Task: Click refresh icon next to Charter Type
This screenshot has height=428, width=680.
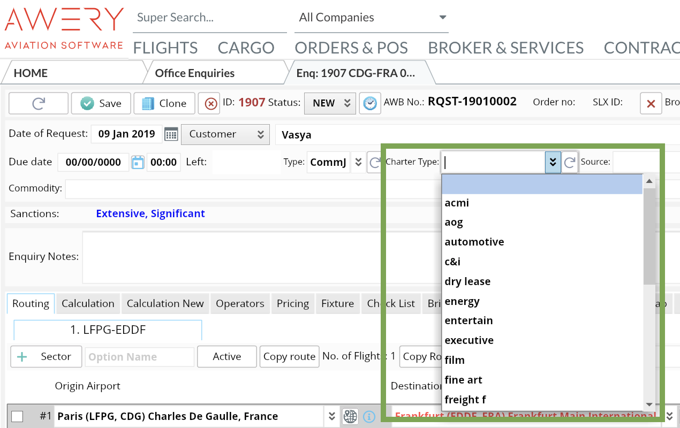Action: [570, 162]
